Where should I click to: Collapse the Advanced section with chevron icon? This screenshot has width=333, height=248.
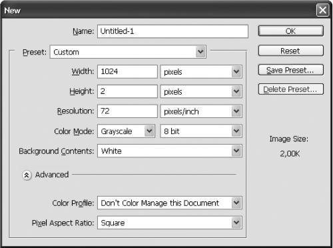27,175
